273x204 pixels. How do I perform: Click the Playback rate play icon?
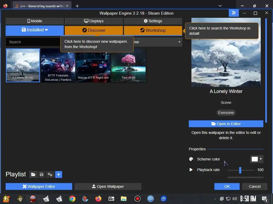coord(191,170)
